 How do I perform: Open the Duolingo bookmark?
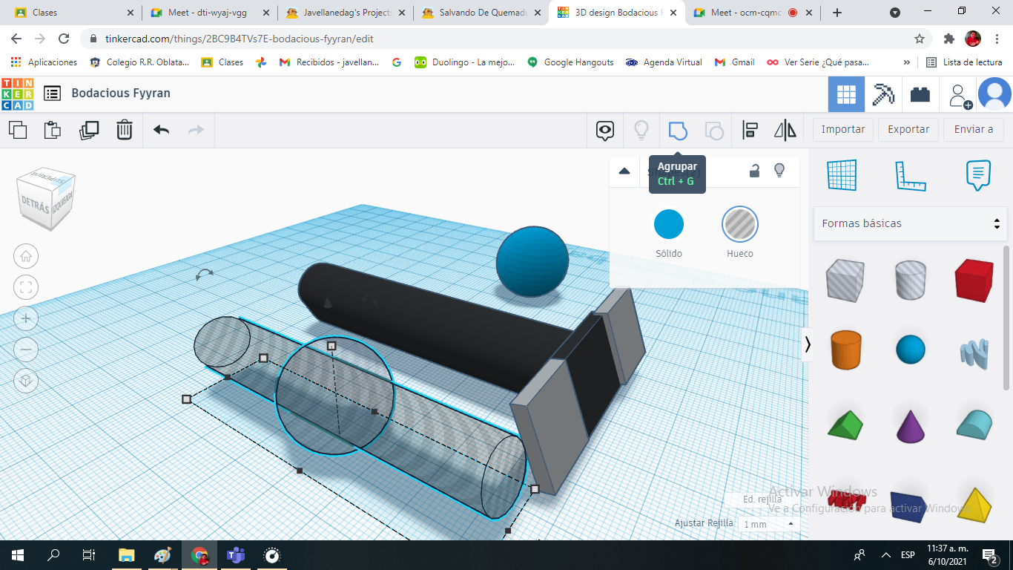point(464,62)
